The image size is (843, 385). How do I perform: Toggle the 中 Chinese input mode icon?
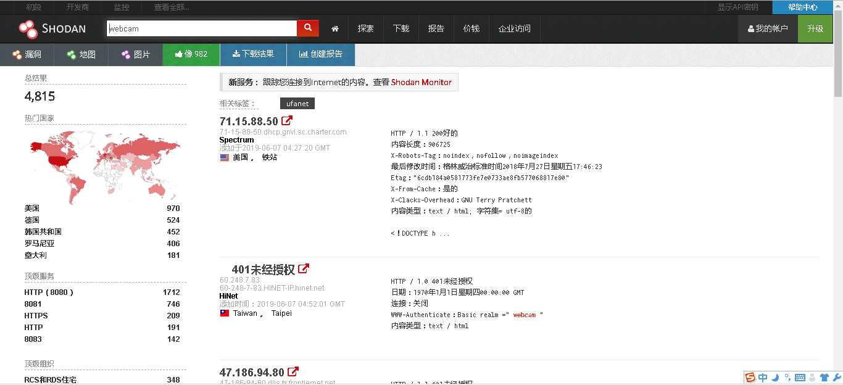point(763,378)
